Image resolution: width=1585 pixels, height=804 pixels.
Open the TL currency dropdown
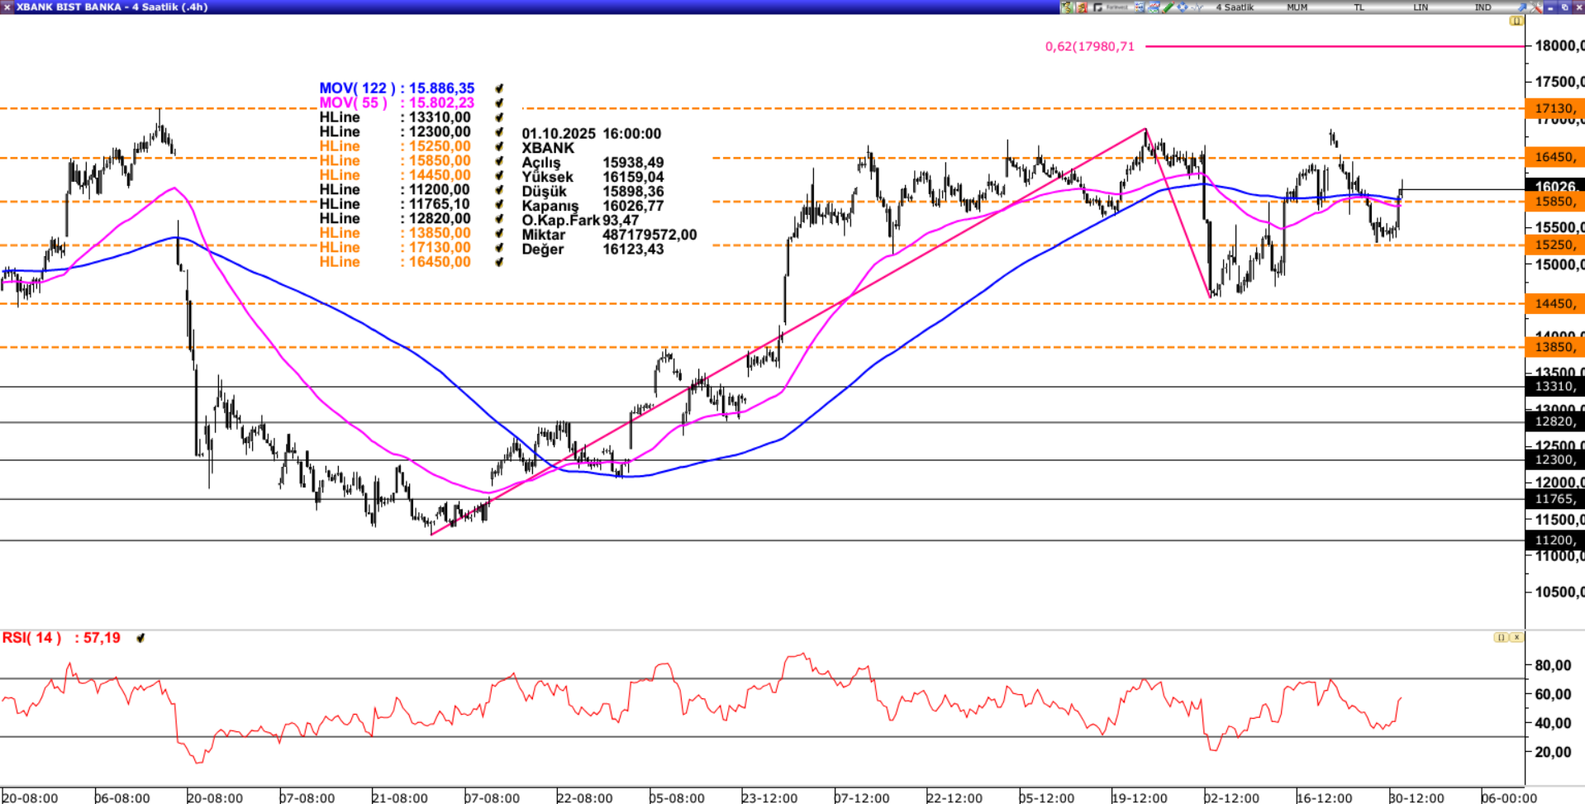(x=1359, y=7)
